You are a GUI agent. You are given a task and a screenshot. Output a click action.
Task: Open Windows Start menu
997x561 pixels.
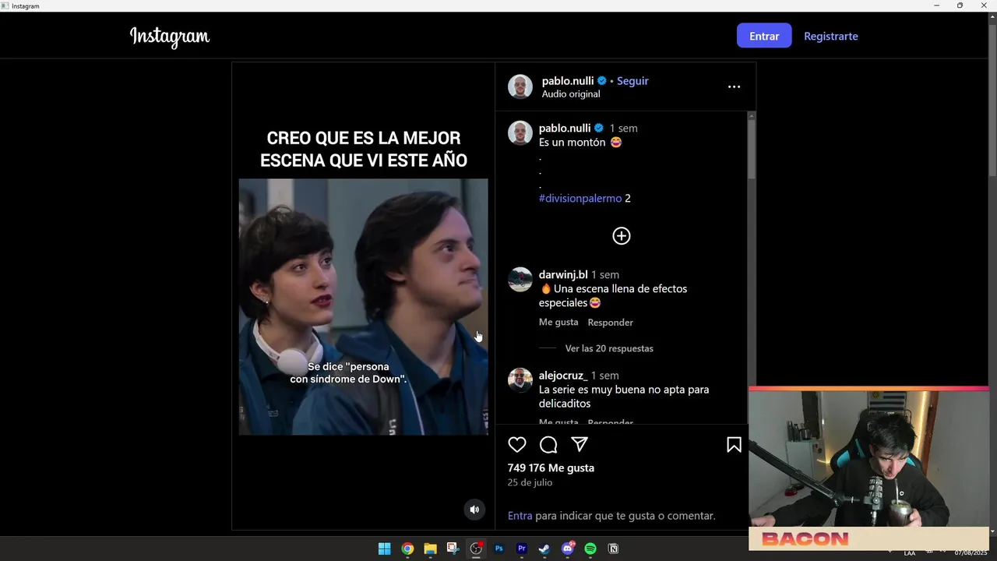tap(384, 549)
